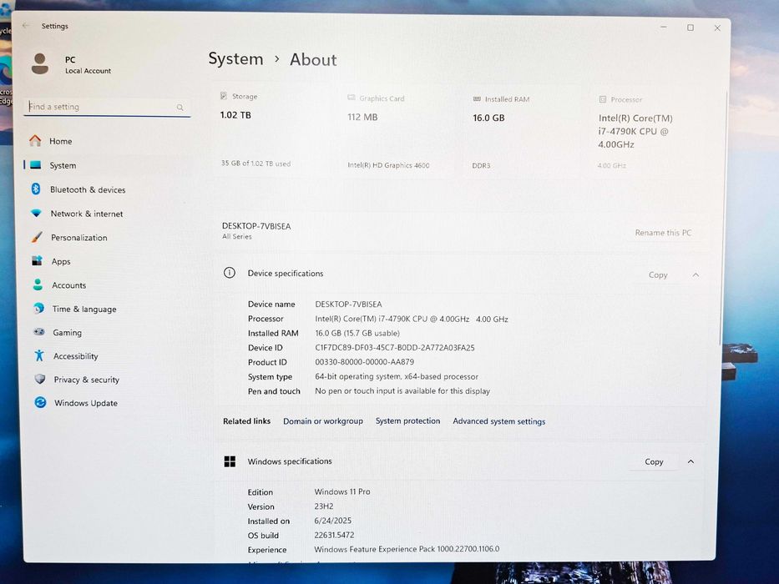Click the Installed RAM card icon
Screen dimensions: 779x584
coord(477,98)
